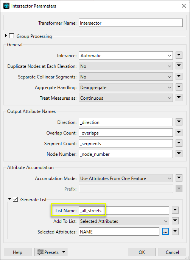Open the Add To List dropdown
190x260 pixels.
[124, 221]
